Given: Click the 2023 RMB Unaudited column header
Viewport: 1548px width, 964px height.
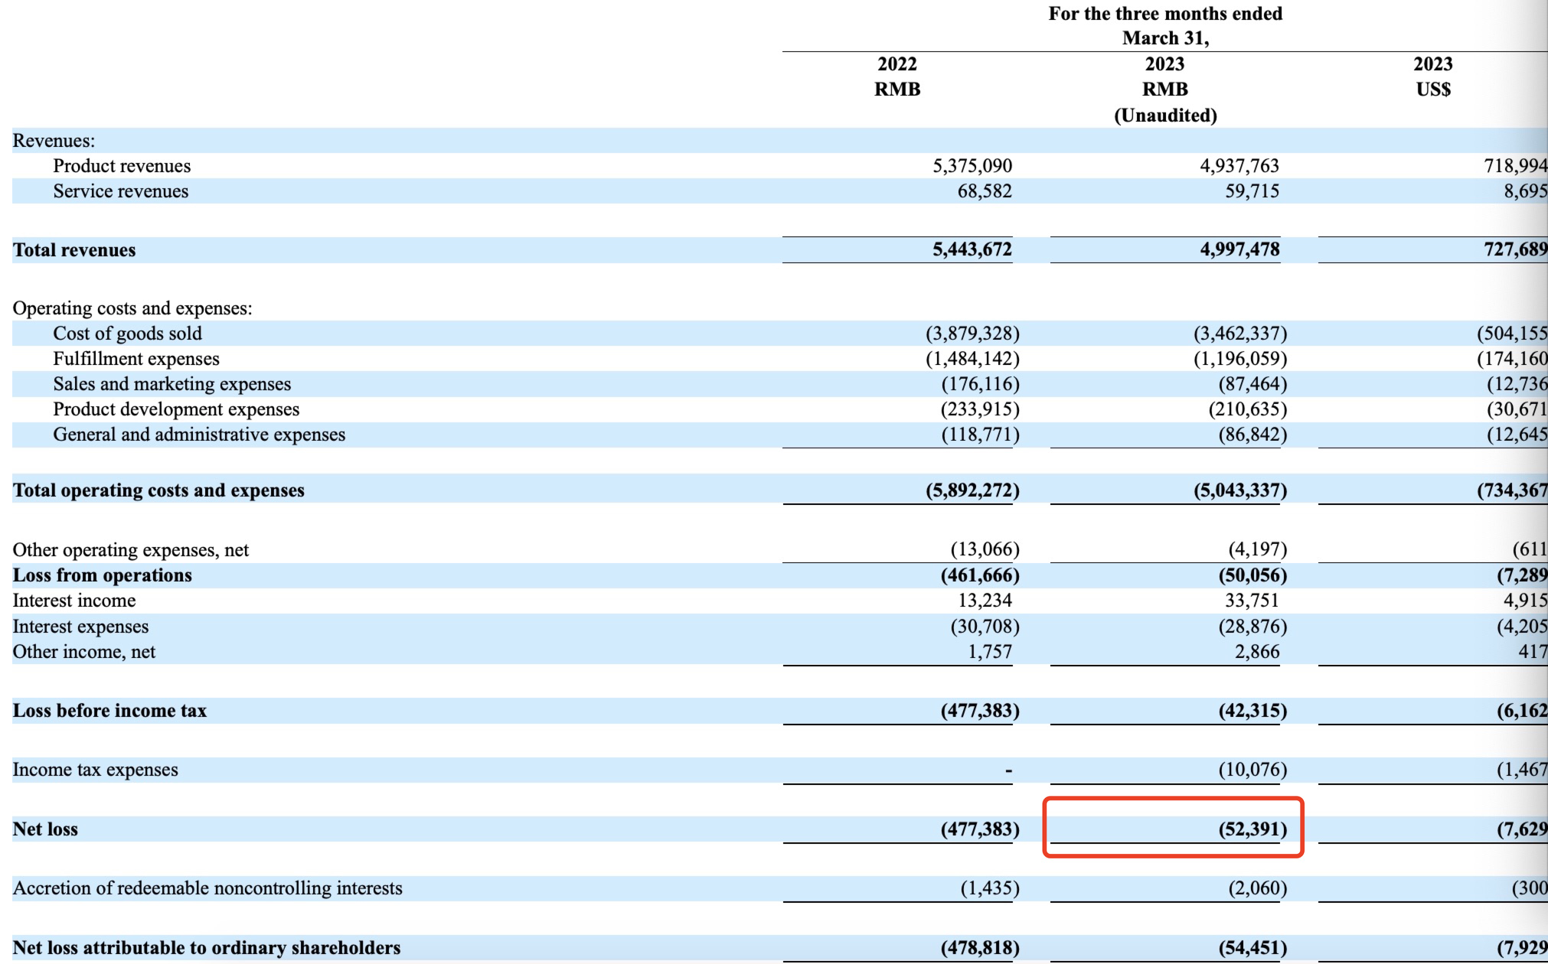Looking at the screenshot, I should [x=1165, y=90].
